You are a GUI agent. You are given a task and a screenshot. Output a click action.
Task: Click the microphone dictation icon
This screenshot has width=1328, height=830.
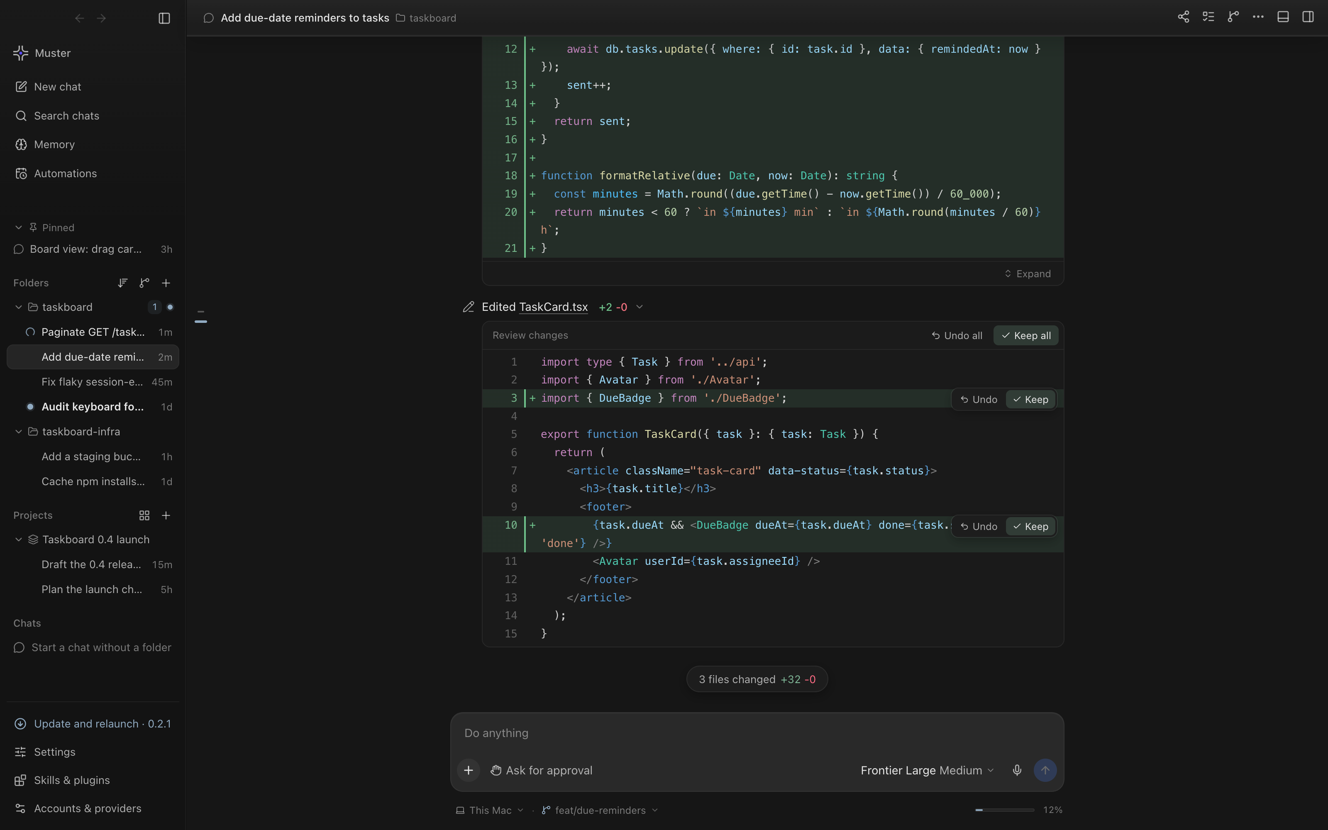(x=1017, y=770)
